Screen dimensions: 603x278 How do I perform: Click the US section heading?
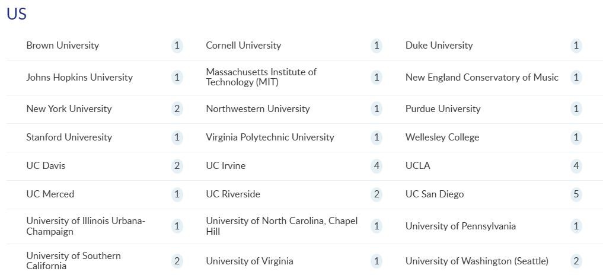coord(17,14)
